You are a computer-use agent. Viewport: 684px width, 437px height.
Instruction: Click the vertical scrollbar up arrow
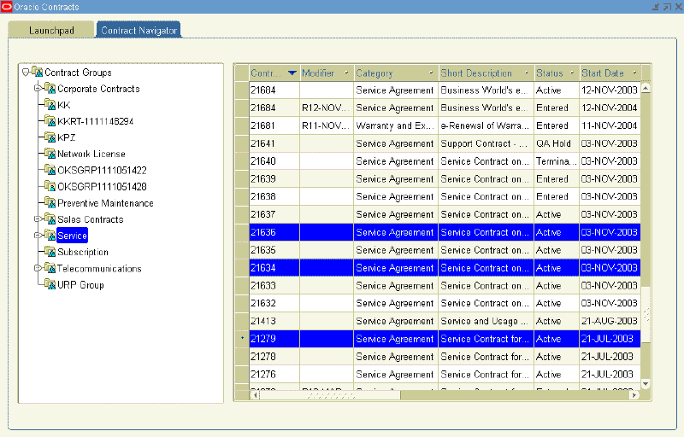(x=646, y=88)
